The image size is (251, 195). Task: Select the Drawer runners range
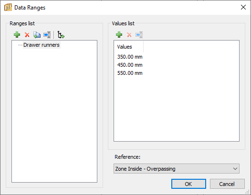click(42, 45)
